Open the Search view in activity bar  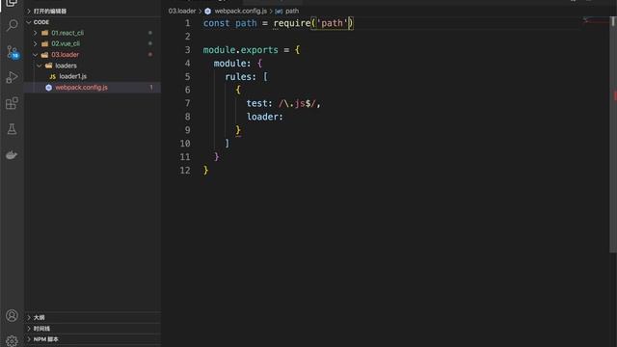(12, 26)
